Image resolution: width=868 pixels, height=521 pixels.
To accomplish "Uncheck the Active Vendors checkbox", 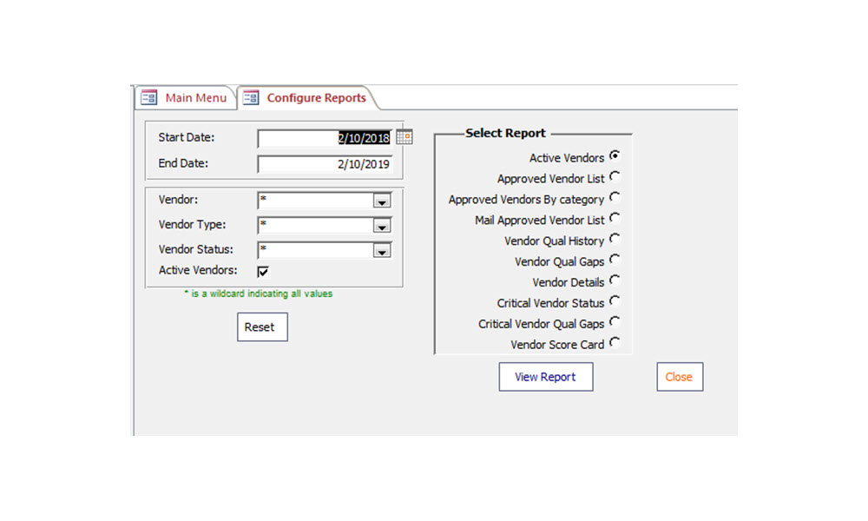I will click(x=263, y=272).
